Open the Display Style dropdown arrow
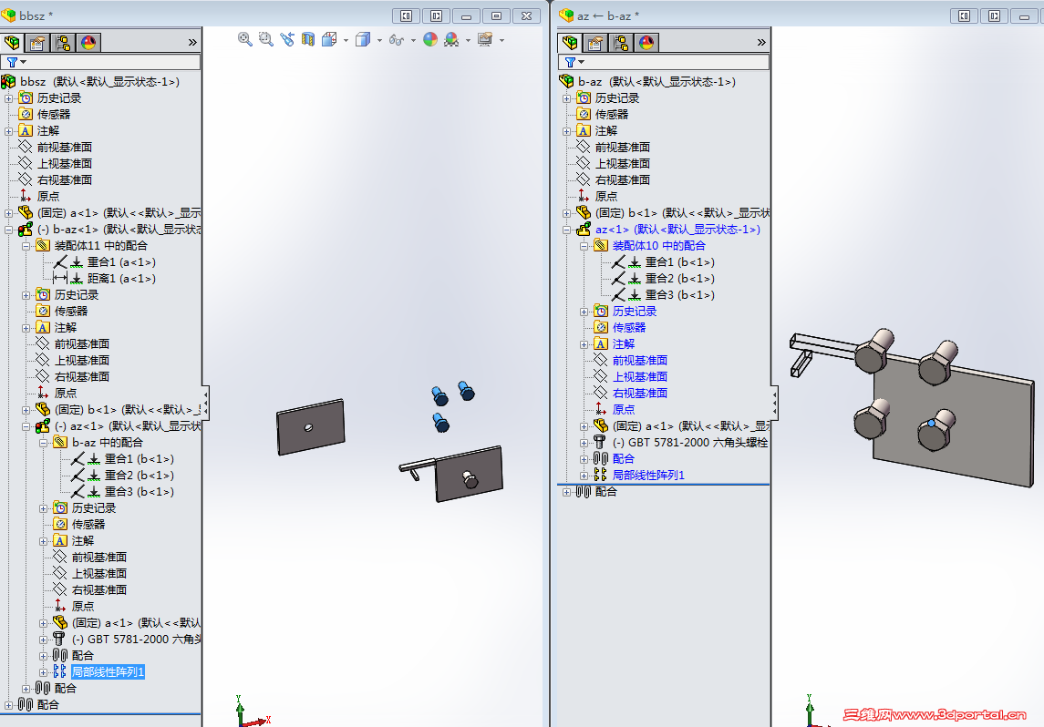1044x727 pixels. point(379,41)
